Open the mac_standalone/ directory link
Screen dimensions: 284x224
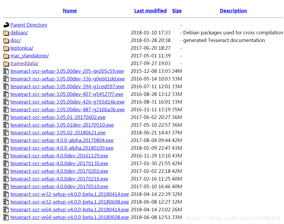30,56
